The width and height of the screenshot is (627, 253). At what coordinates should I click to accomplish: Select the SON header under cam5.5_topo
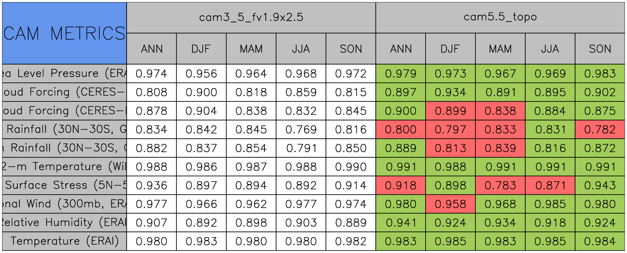tap(600, 49)
